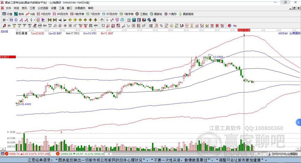Open 赢家服务 with dollar icon
This screenshot has width=301, height=163.
pyautogui.click(x=186, y=14)
